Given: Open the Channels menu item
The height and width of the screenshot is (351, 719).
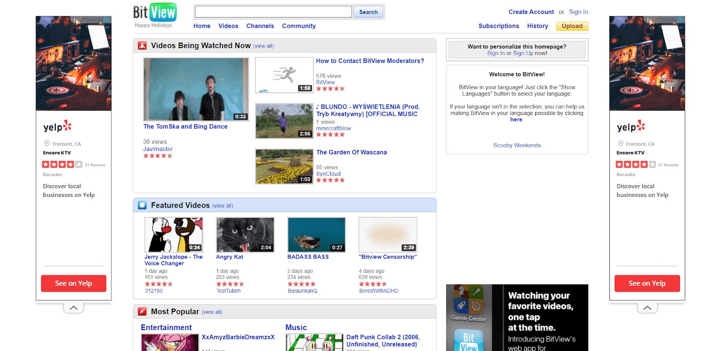Looking at the screenshot, I should pos(260,26).
